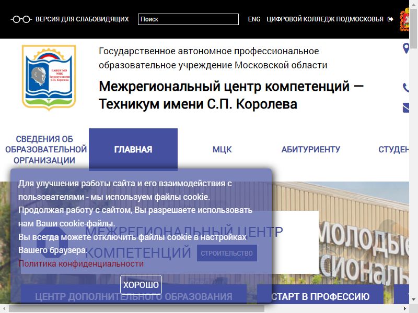Open the 'Версия для слабовидящих' link
This screenshot has width=418, height=313.
click(82, 19)
